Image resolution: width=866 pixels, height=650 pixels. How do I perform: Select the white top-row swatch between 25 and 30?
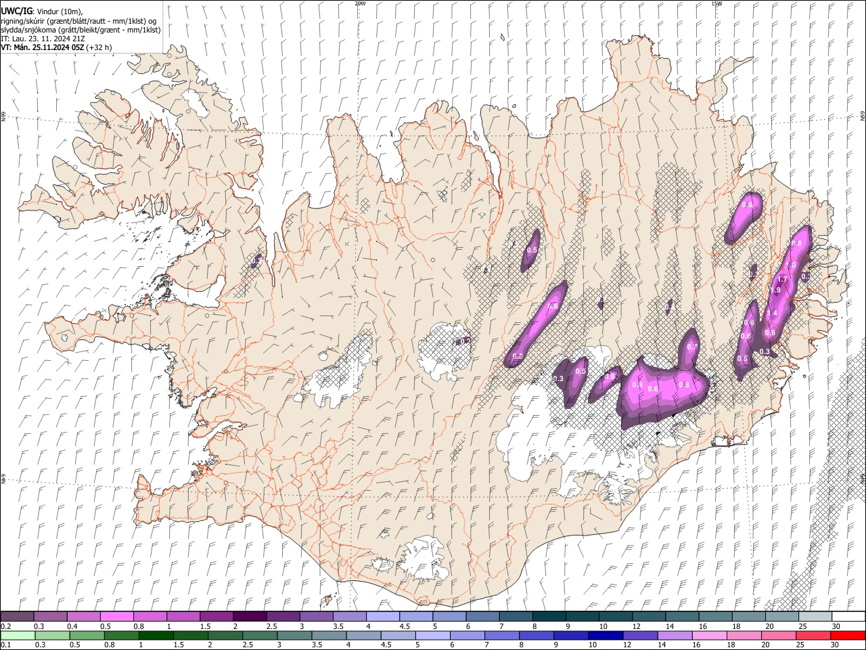point(815,616)
